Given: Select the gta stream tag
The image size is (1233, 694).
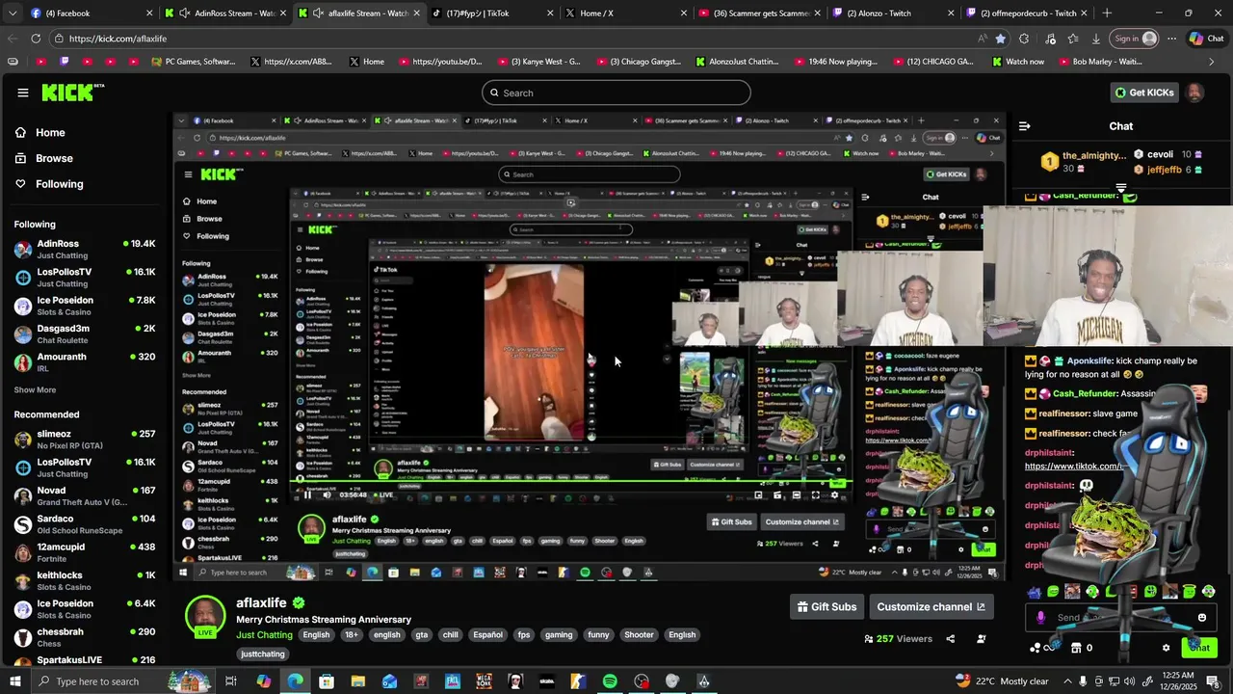Looking at the screenshot, I should coord(421,635).
